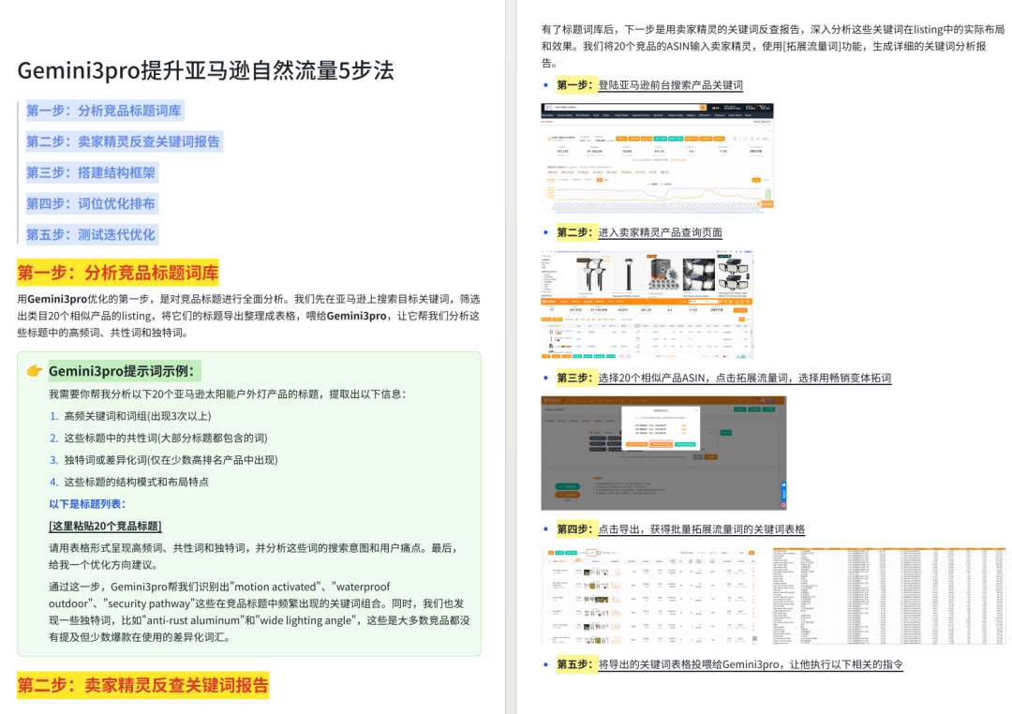Open the TOC link 第一步：分析竞品标题词库

coord(103,111)
